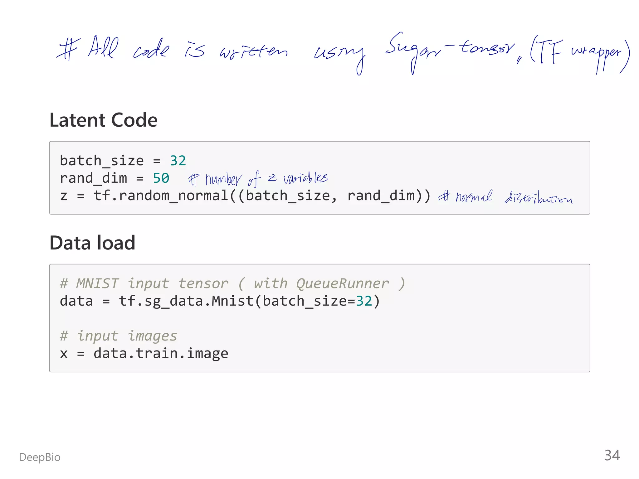
Task: Click the handwritten 'normal distribution' note
Action: pyautogui.click(x=505, y=197)
